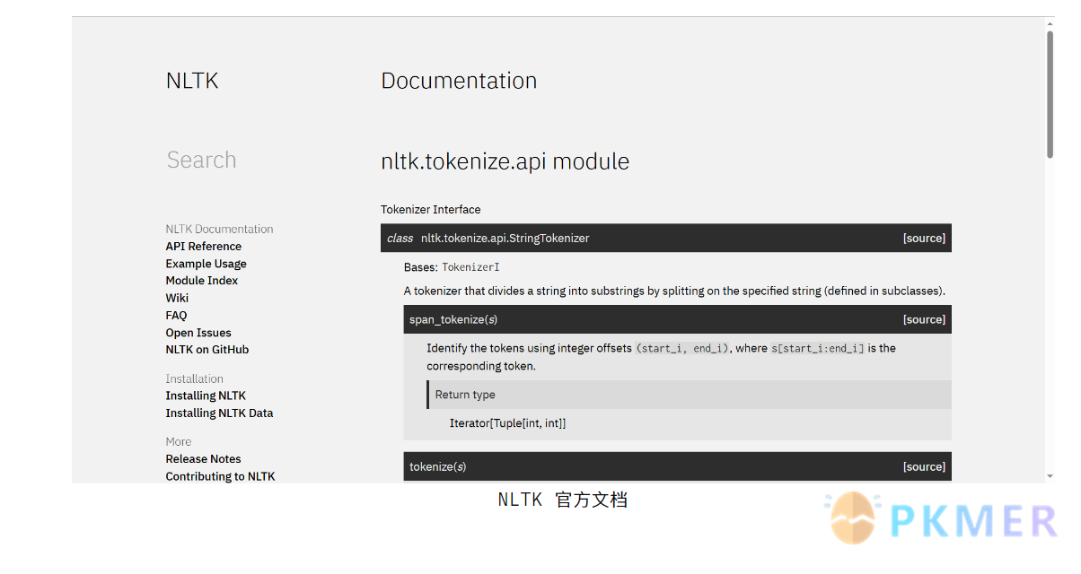Click the PKMER logo watermark

pos(943,520)
